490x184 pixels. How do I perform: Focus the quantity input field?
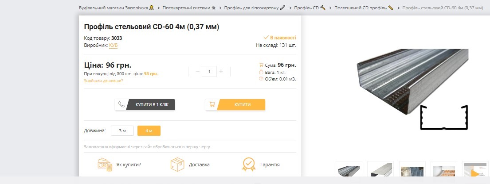(x=209, y=71)
